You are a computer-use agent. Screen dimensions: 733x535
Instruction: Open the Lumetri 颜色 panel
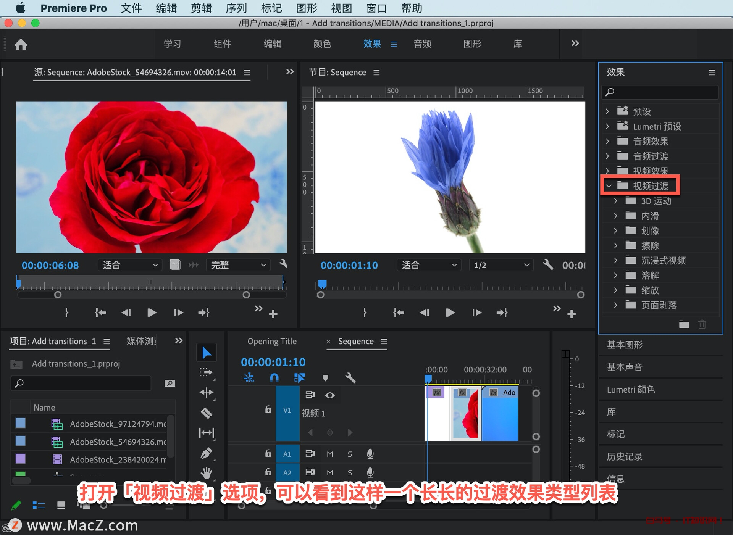click(x=631, y=389)
